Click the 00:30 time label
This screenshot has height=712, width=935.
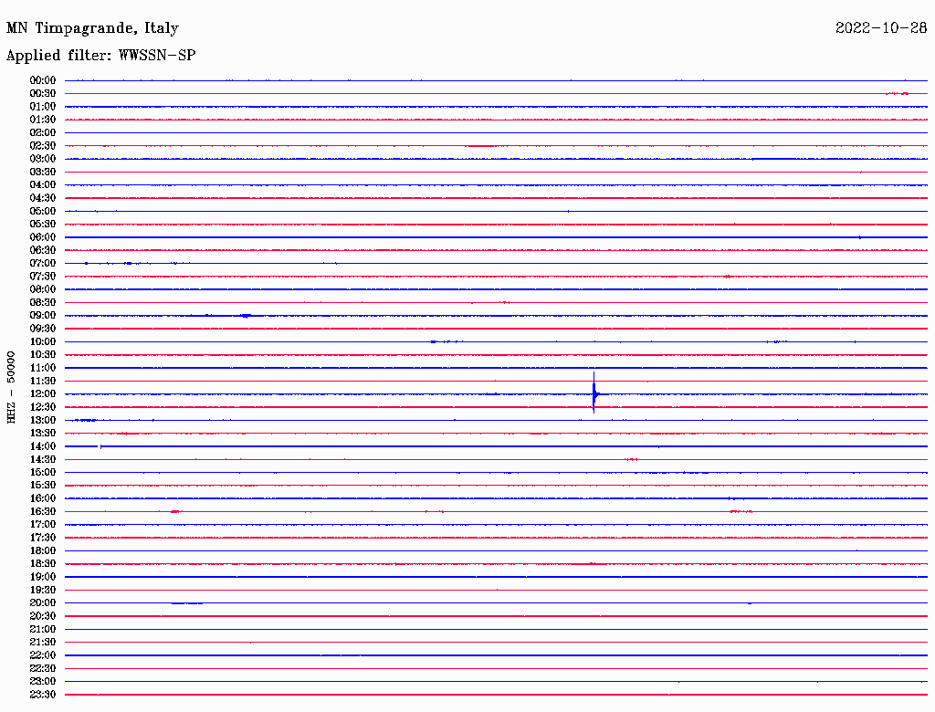click(x=43, y=94)
